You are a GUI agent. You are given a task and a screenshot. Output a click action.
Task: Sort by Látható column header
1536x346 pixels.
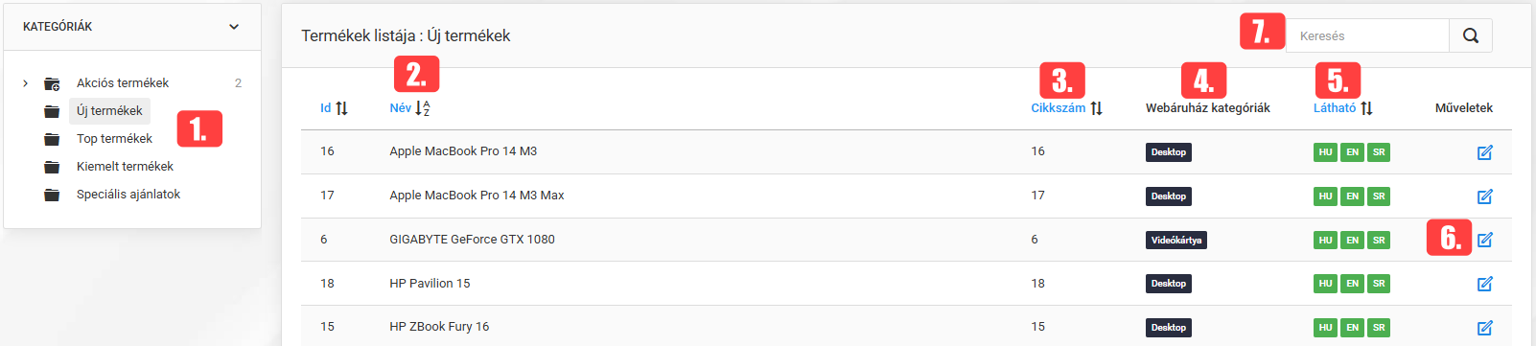1342,108
